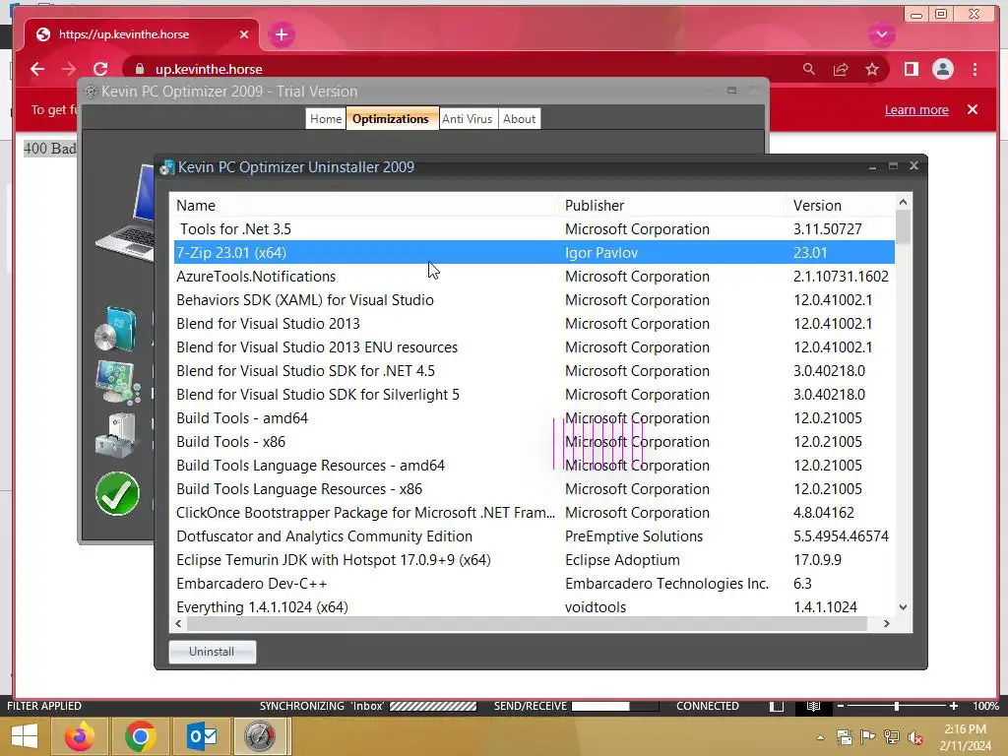
Task: Click the SEND/RECEIVE progress bar
Action: click(x=615, y=706)
